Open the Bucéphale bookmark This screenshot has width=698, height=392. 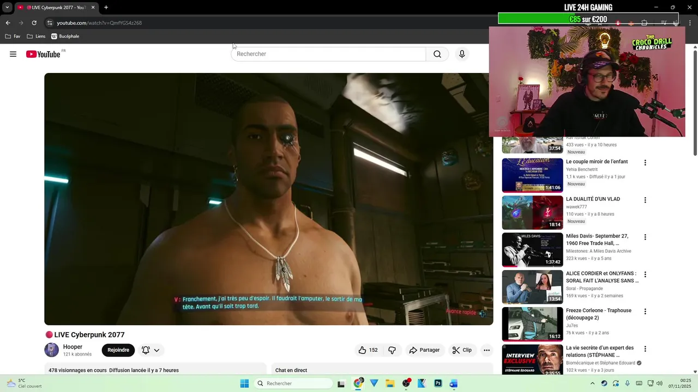(x=65, y=36)
